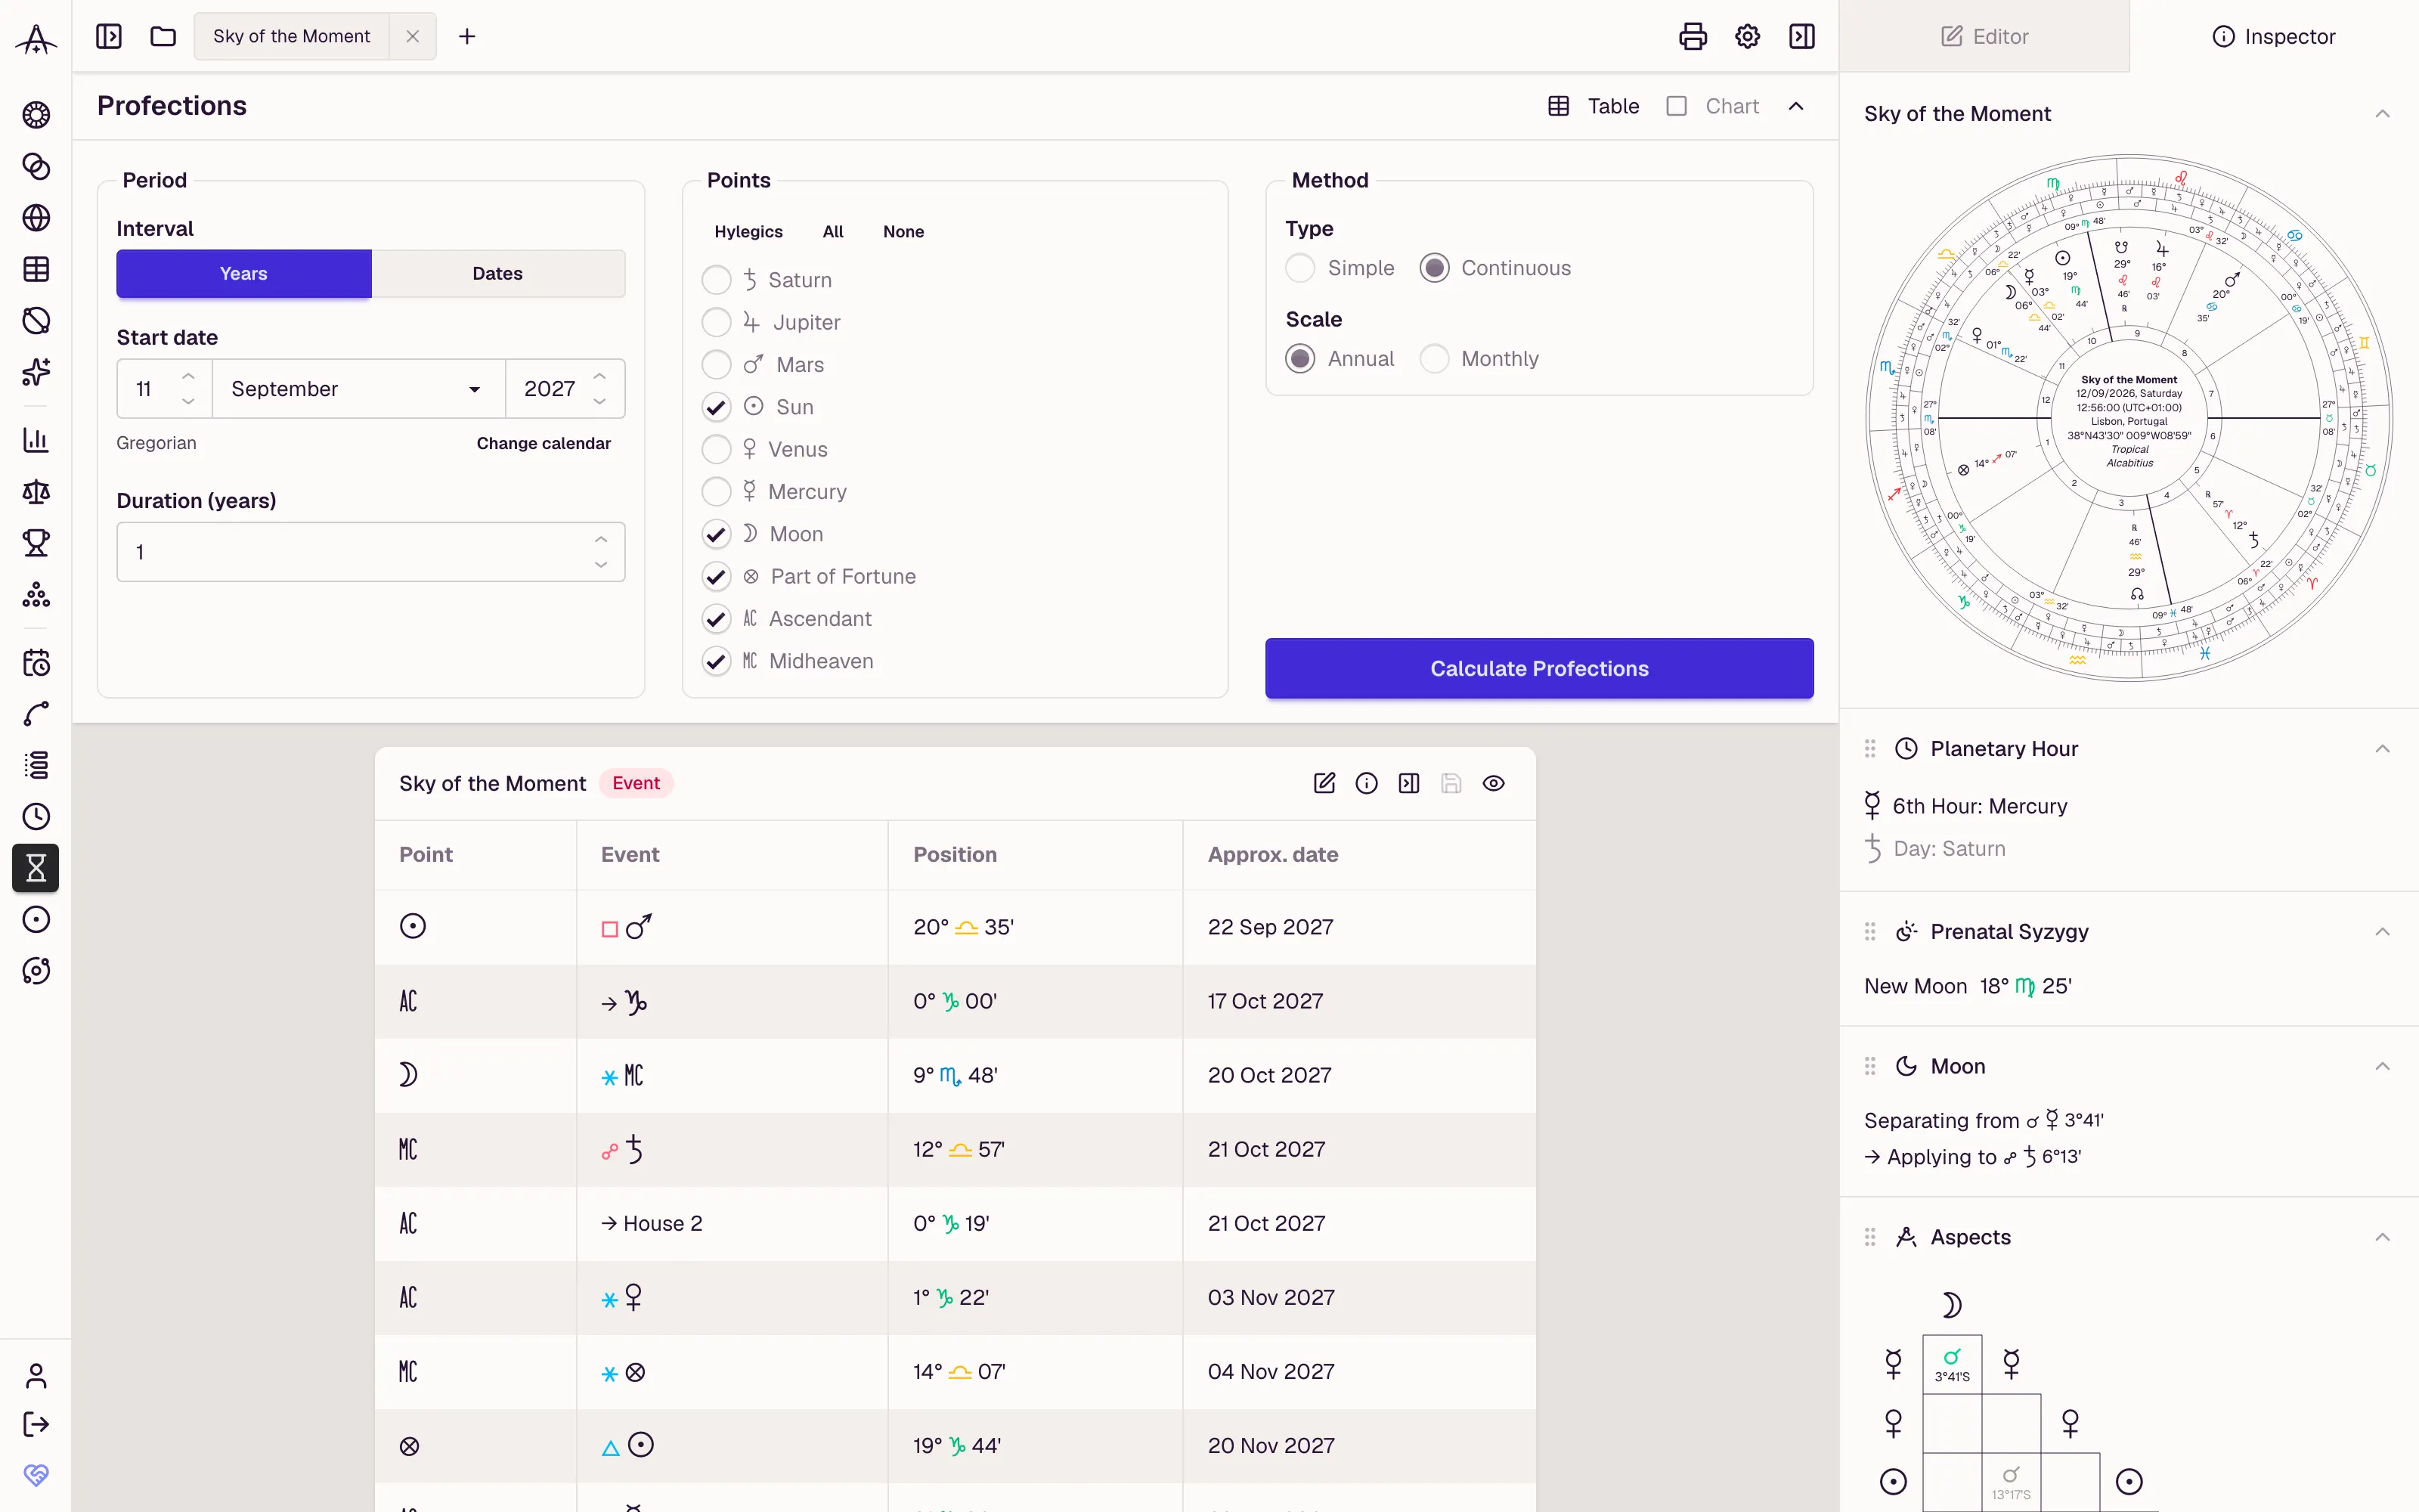The image size is (2419, 1512).
Task: Select the Dates interval tab
Action: click(498, 274)
